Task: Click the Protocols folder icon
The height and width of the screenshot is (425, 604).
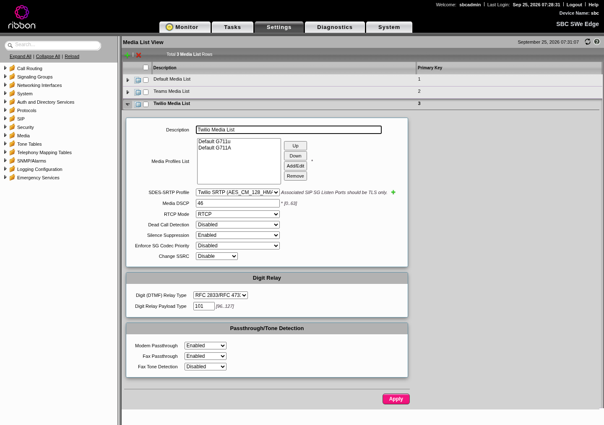Action: [12, 110]
